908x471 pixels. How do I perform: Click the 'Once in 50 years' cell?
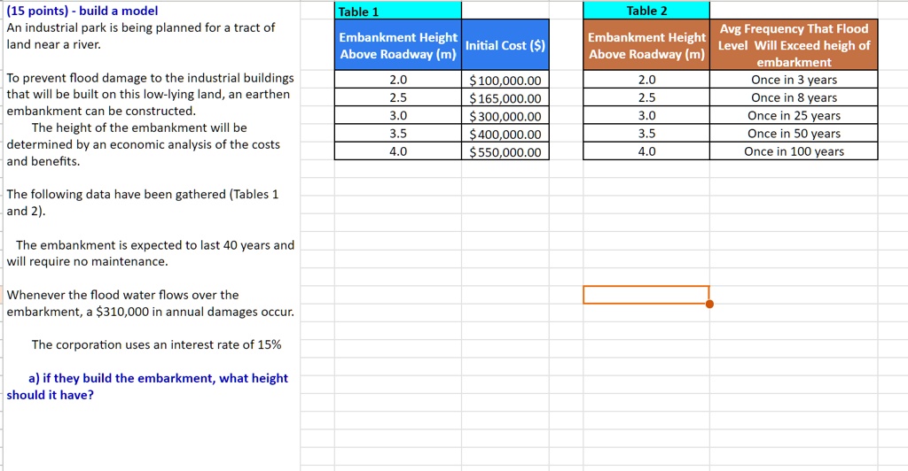pos(794,133)
